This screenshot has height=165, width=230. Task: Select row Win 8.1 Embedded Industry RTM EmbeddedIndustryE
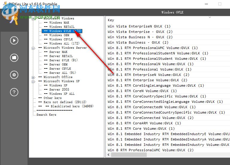(168, 134)
